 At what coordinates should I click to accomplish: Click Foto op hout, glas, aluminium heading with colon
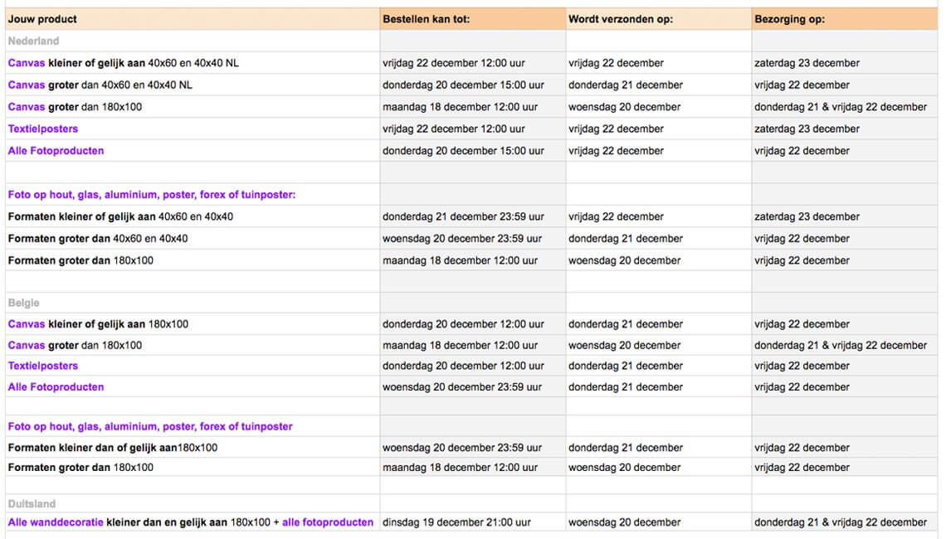pyautogui.click(x=151, y=195)
